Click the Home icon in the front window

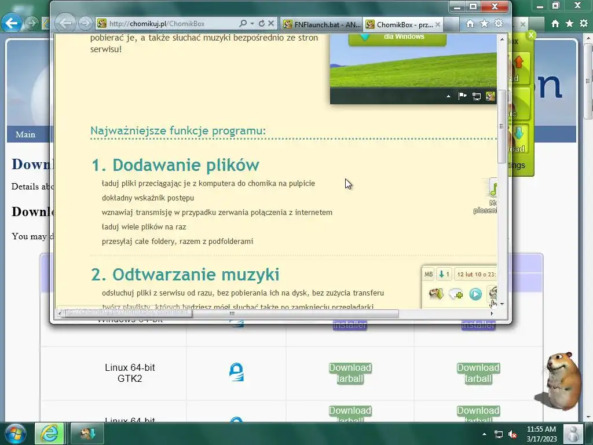point(470,24)
